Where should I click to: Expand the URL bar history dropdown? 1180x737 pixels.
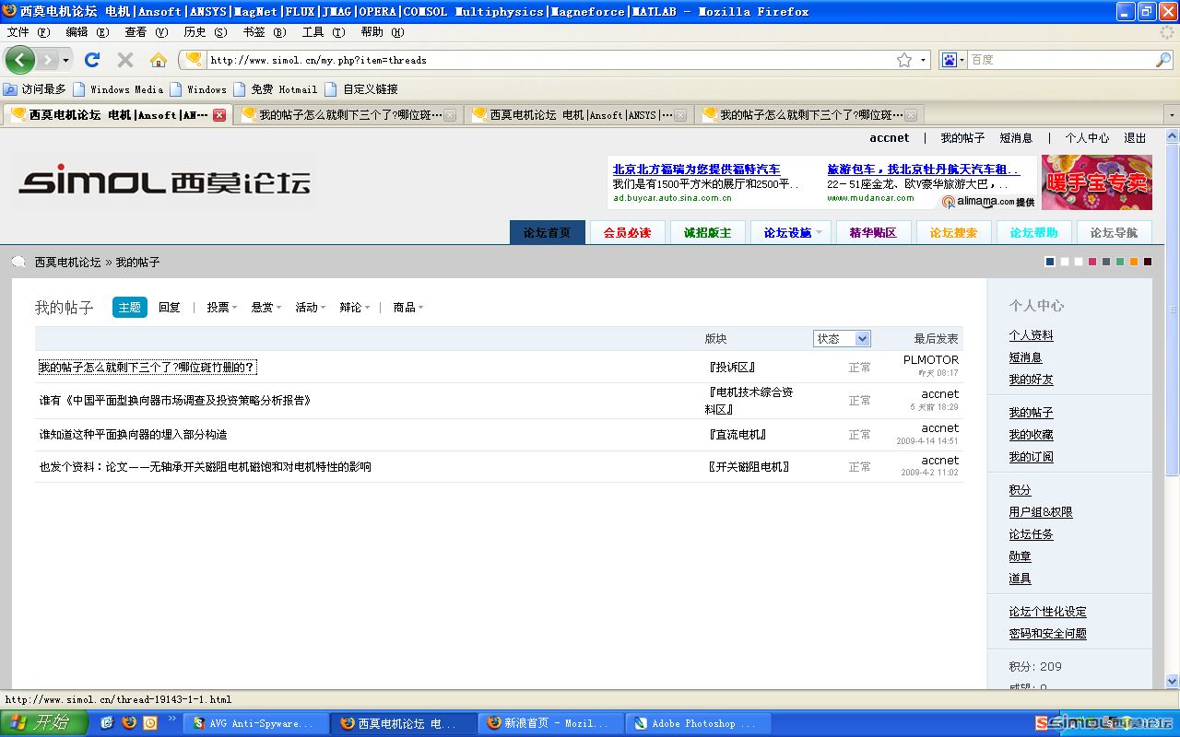coord(923,60)
